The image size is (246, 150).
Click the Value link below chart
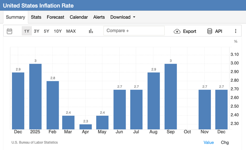tap(209, 142)
